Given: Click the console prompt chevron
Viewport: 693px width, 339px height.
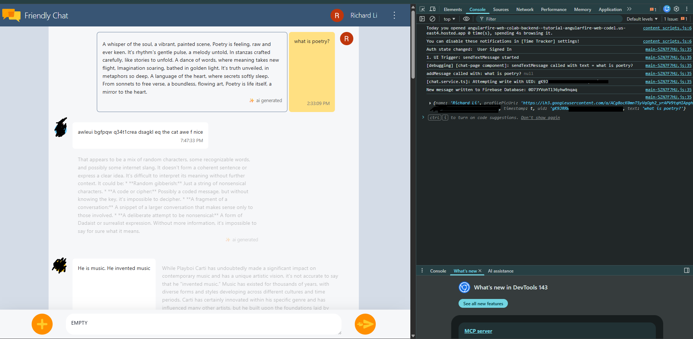Looking at the screenshot, I should (x=423, y=118).
